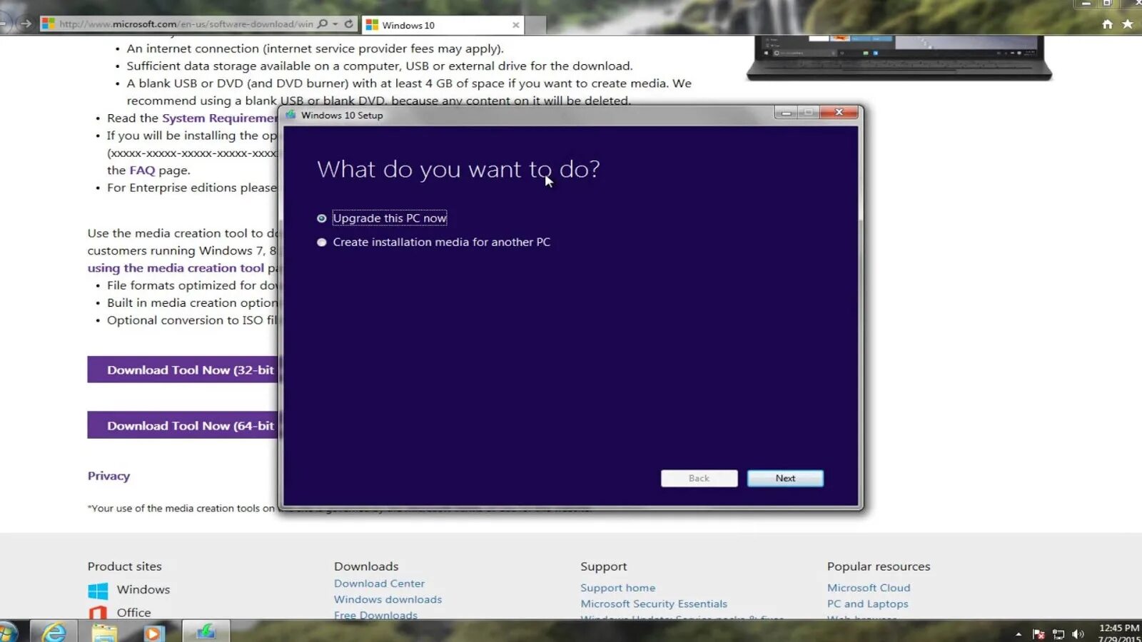1142x642 pixels.
Task: Close the Windows 10 browser tab
Action: click(x=515, y=25)
